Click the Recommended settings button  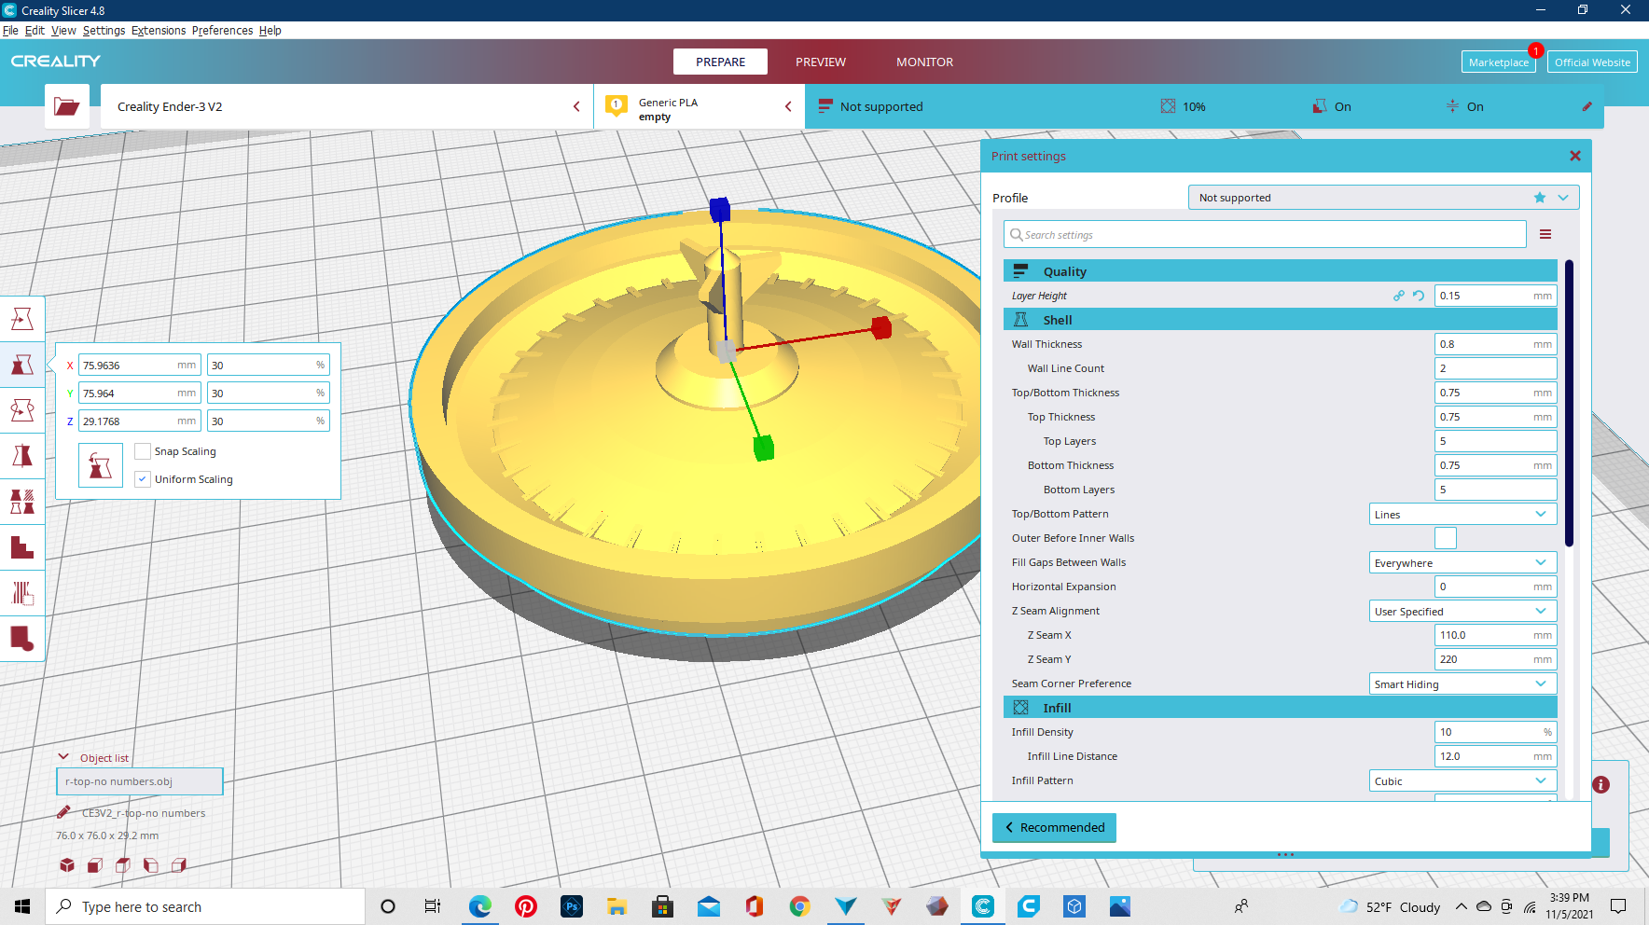(1054, 827)
